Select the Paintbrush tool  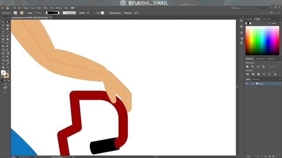[7, 36]
